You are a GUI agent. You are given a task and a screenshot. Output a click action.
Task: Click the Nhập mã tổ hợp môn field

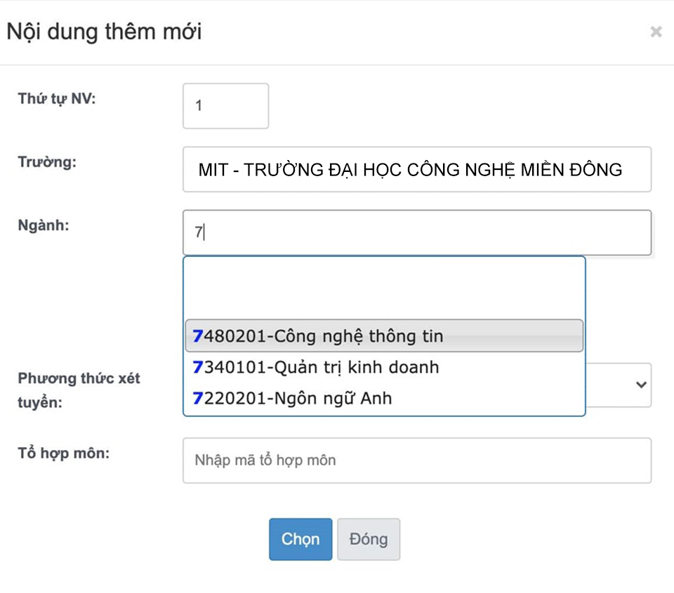(x=416, y=460)
